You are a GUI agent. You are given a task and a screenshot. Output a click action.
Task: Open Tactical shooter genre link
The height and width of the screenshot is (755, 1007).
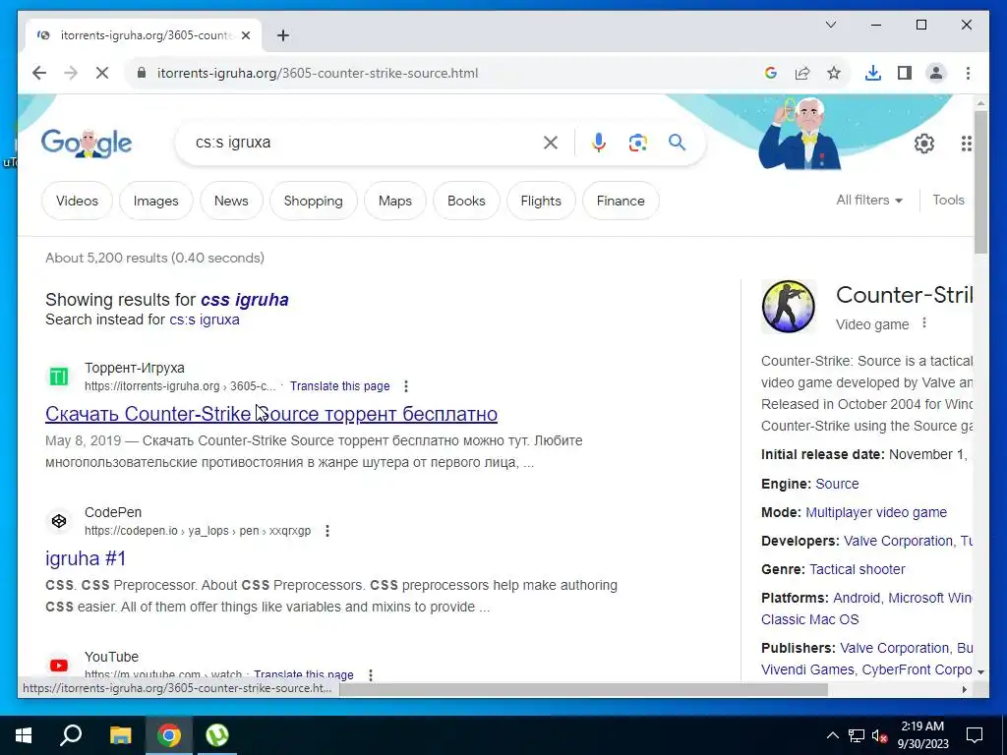click(857, 569)
